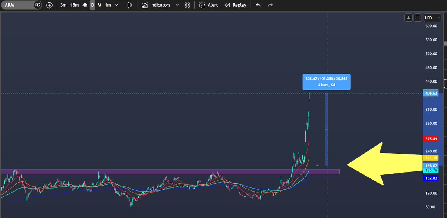Click the light blue 198.02 price label
Image resolution: width=447 pixels, height=218 pixels.
[x=431, y=166]
